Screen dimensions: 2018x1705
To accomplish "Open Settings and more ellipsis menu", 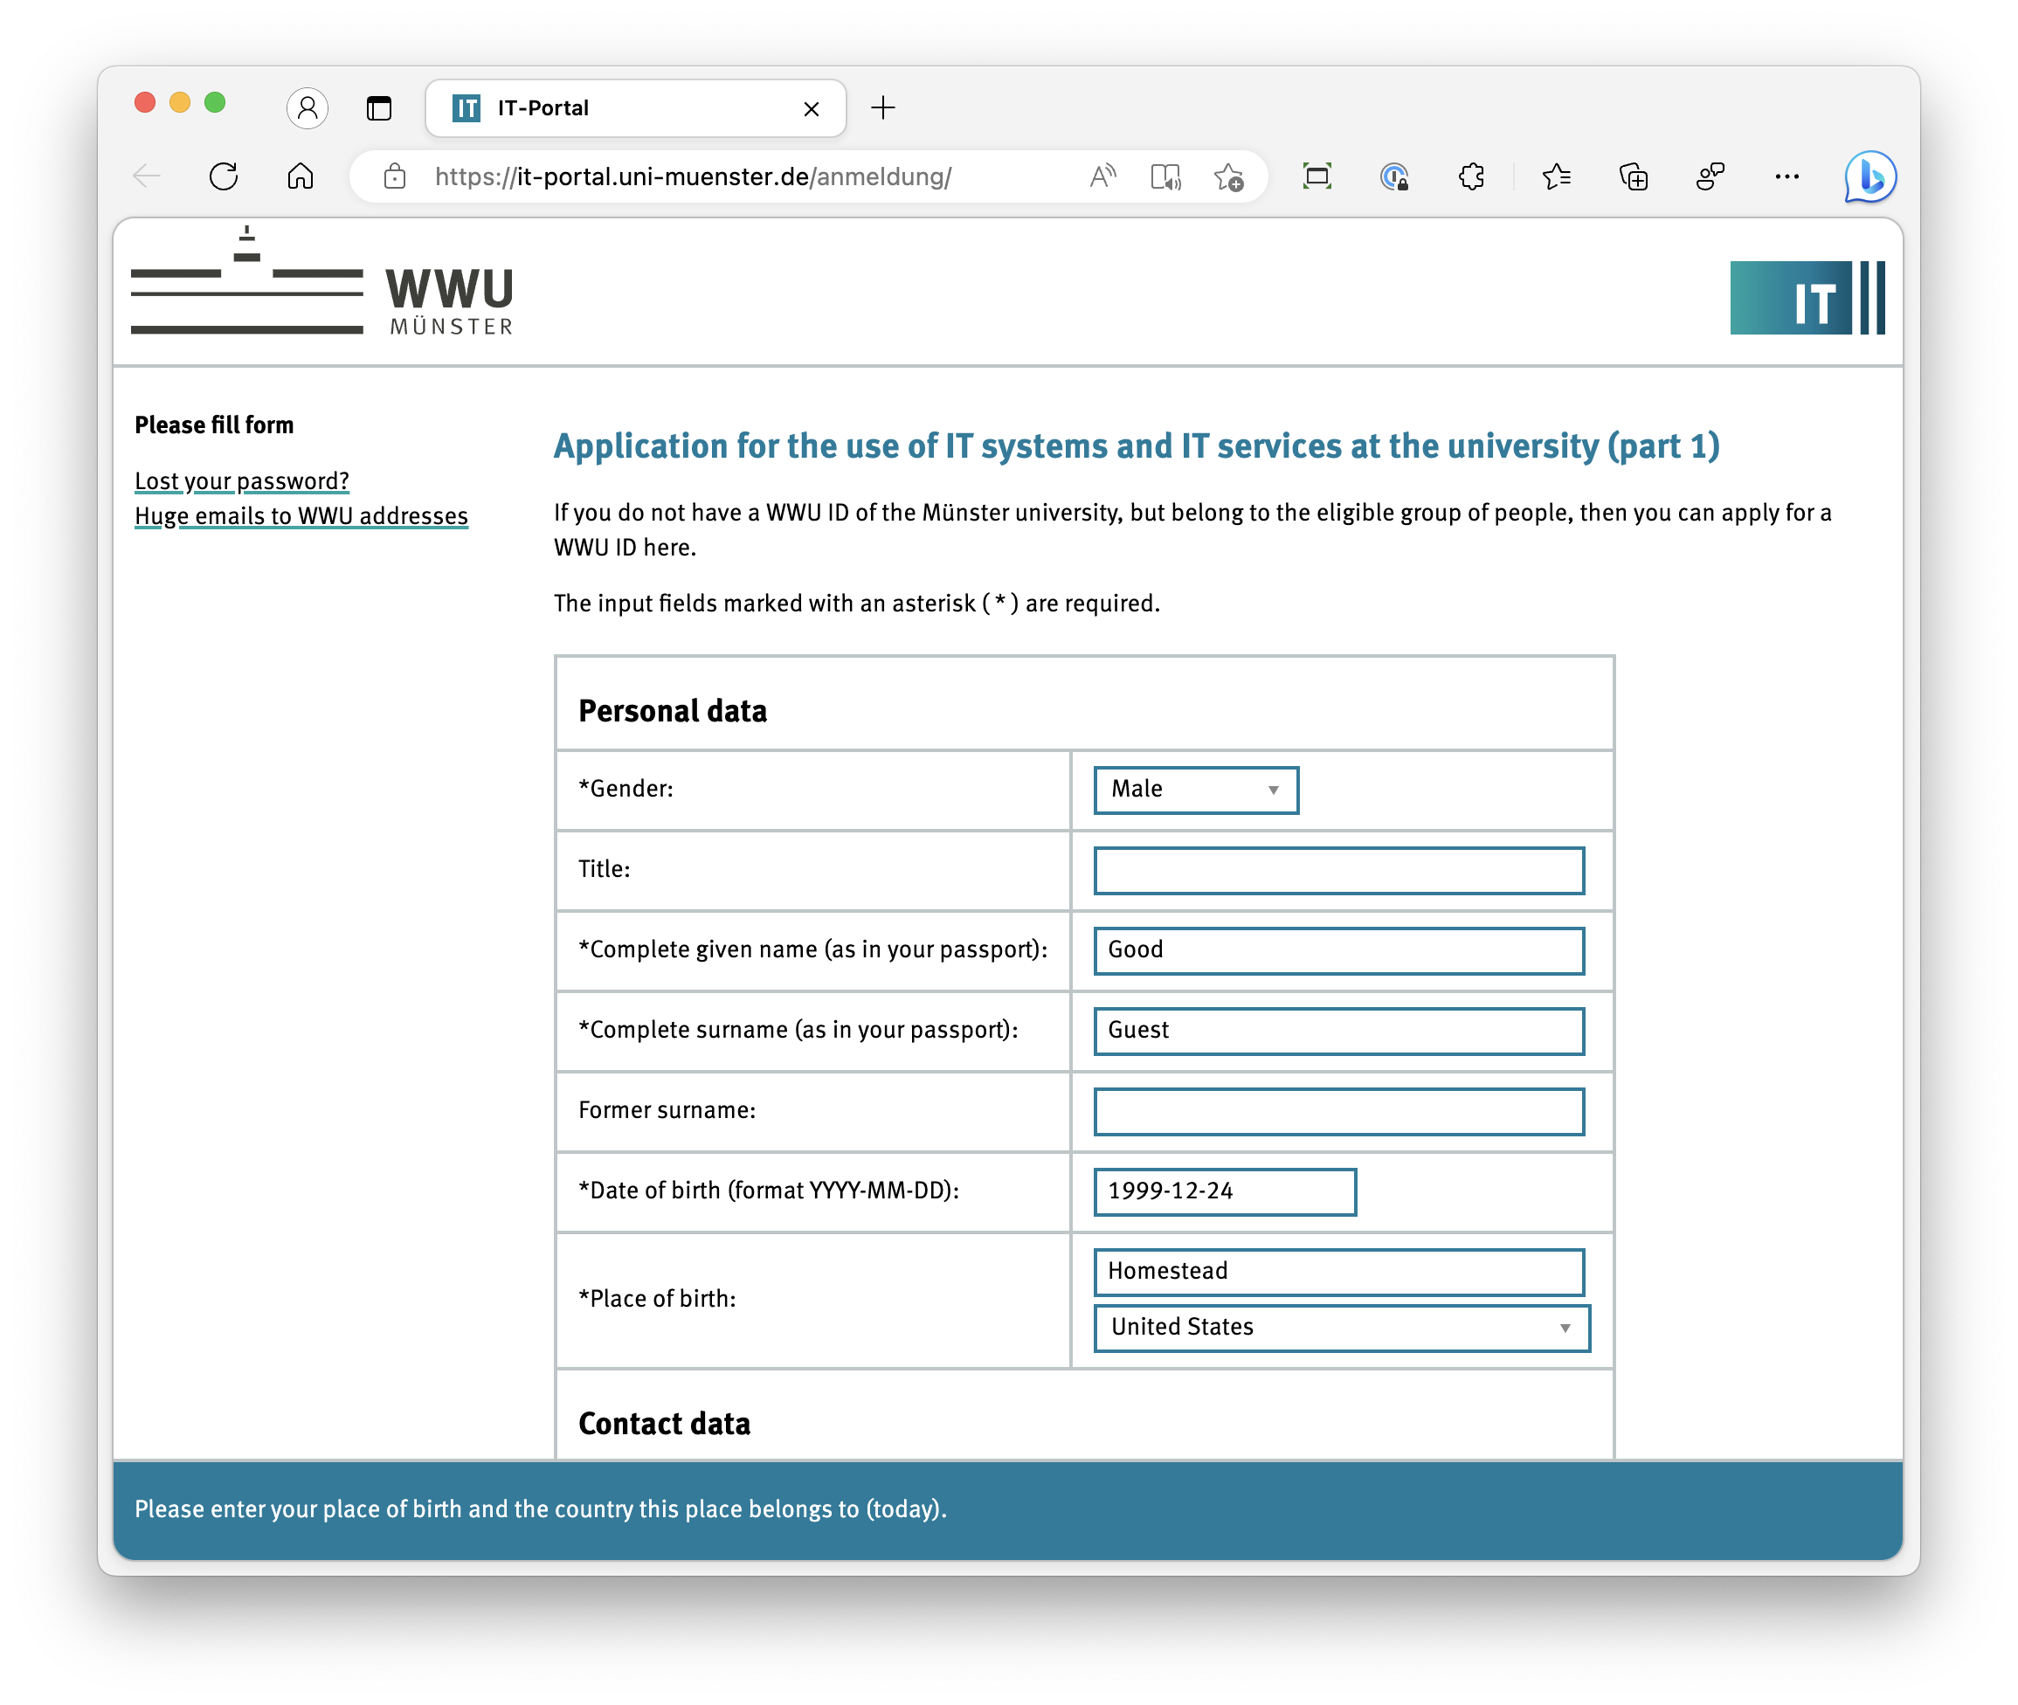I will [x=1786, y=176].
